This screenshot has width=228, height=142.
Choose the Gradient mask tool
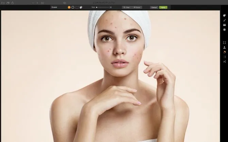224,25
